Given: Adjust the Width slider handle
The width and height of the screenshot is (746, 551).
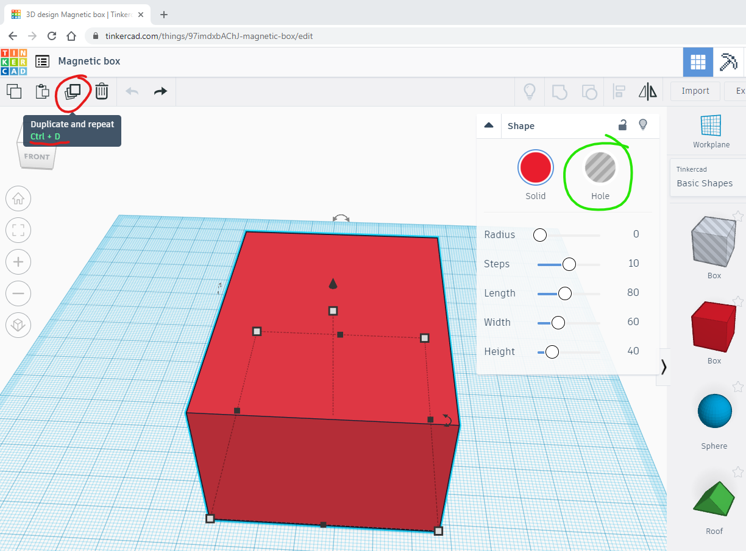Looking at the screenshot, I should tap(558, 323).
